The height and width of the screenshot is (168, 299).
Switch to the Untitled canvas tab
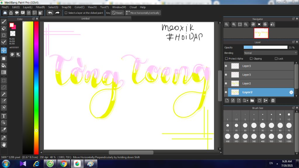pos(85,19)
